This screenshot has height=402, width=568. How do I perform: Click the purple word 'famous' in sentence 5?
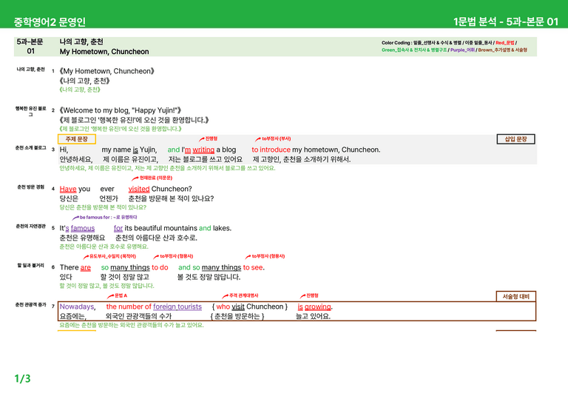tap(83, 228)
